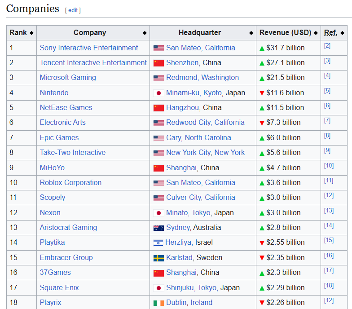Follow Shanghai link in 37Games row
This screenshot has width=352, height=309.
(181, 272)
